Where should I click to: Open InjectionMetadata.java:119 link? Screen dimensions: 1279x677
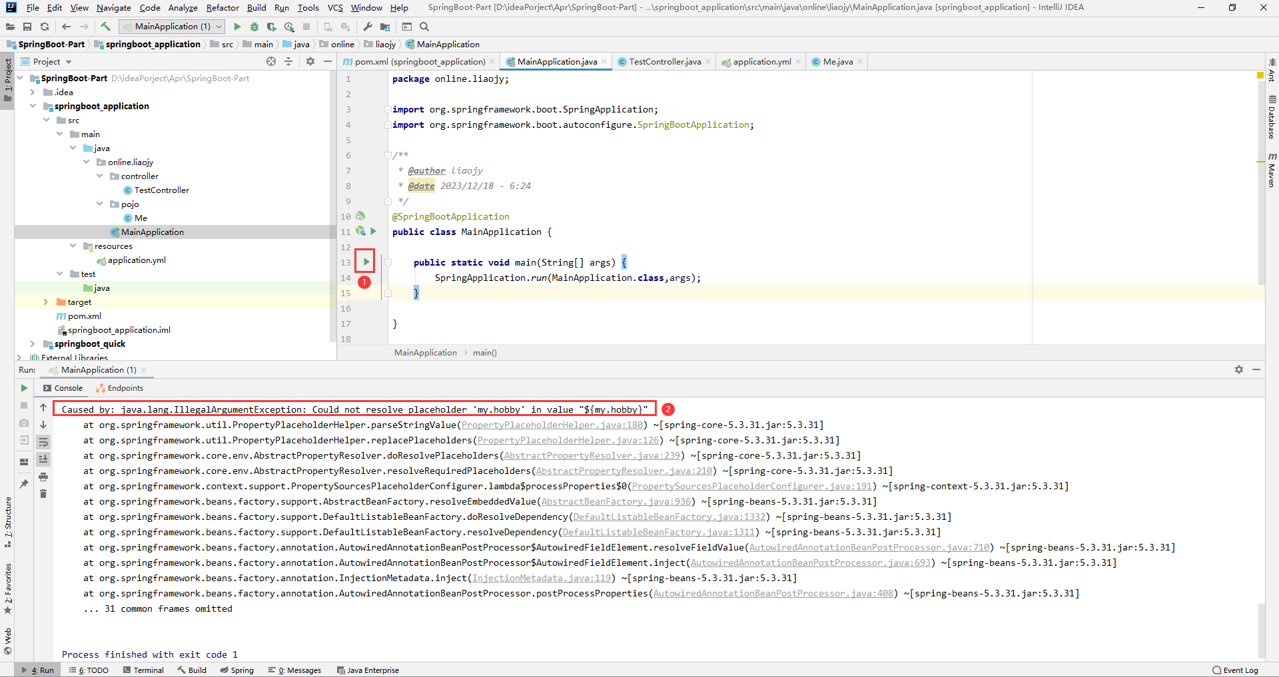(x=542, y=578)
